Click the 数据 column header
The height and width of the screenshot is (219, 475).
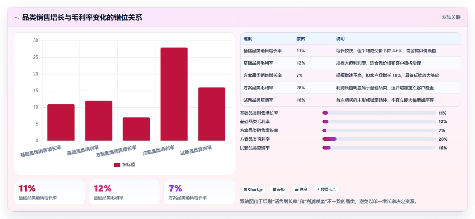[301, 39]
